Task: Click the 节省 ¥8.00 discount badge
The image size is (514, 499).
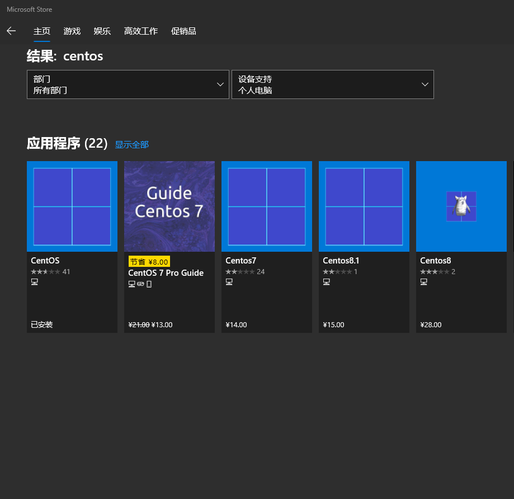Action: [x=149, y=262]
